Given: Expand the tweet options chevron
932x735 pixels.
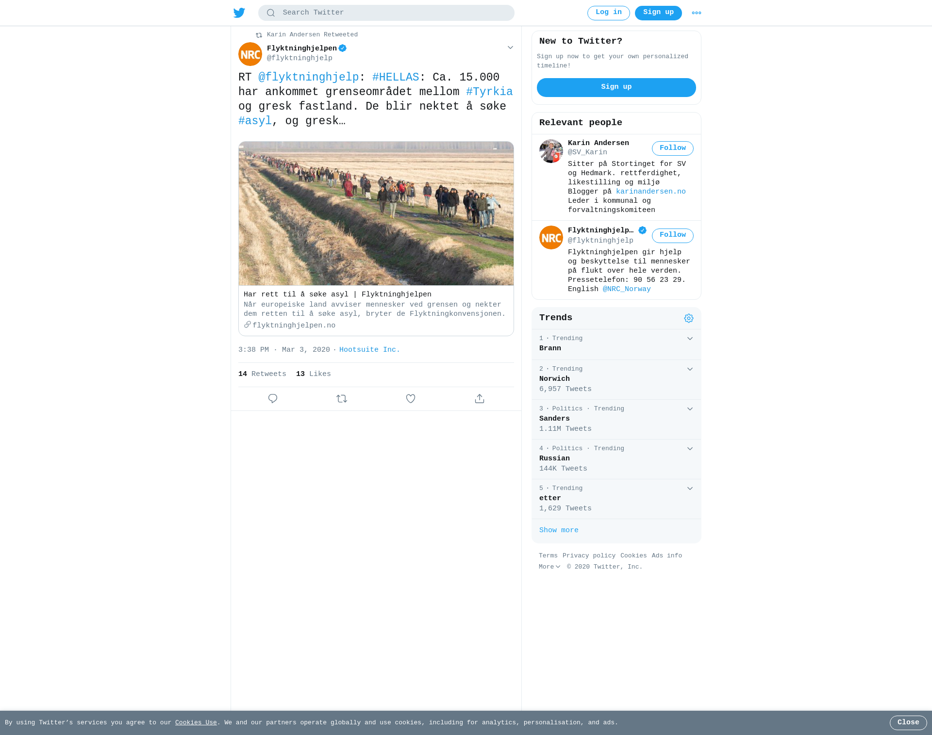Looking at the screenshot, I should click(510, 48).
